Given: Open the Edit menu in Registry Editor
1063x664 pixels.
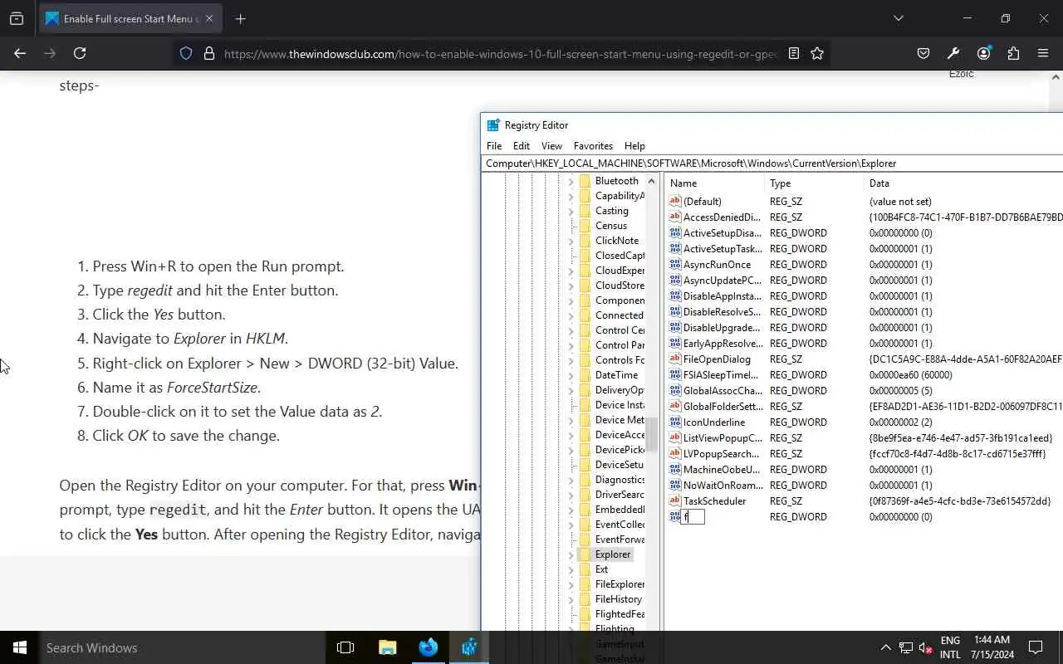Looking at the screenshot, I should (522, 145).
